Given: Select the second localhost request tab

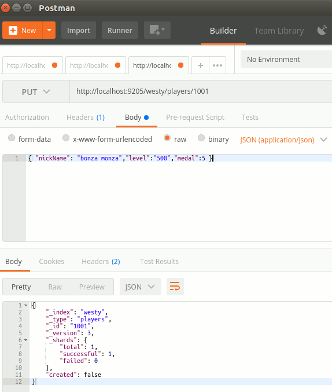Looking at the screenshot, I should [95, 65].
